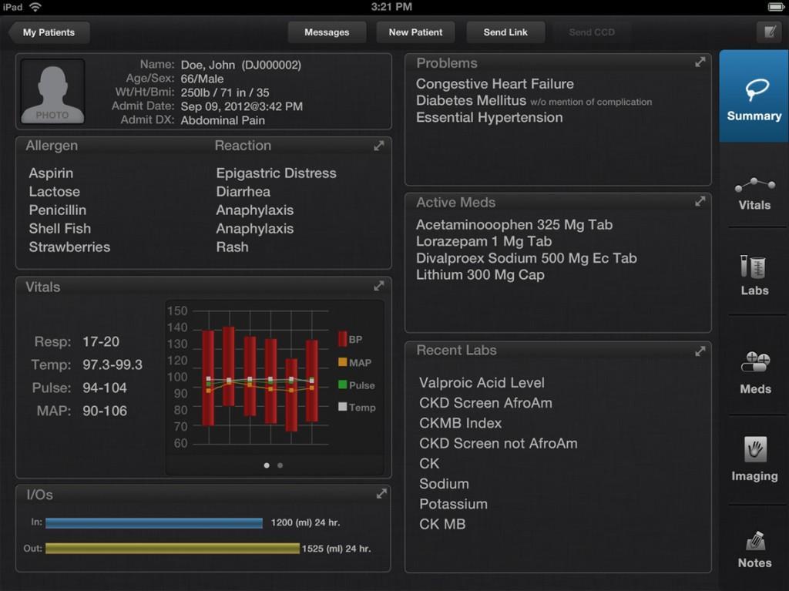Tap the battery indicator in status bar

775,7
